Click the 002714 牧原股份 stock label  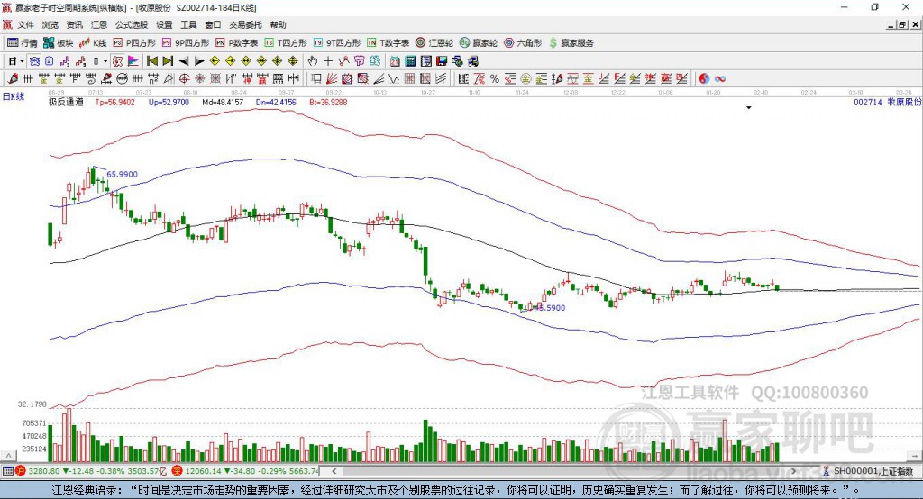(x=887, y=102)
